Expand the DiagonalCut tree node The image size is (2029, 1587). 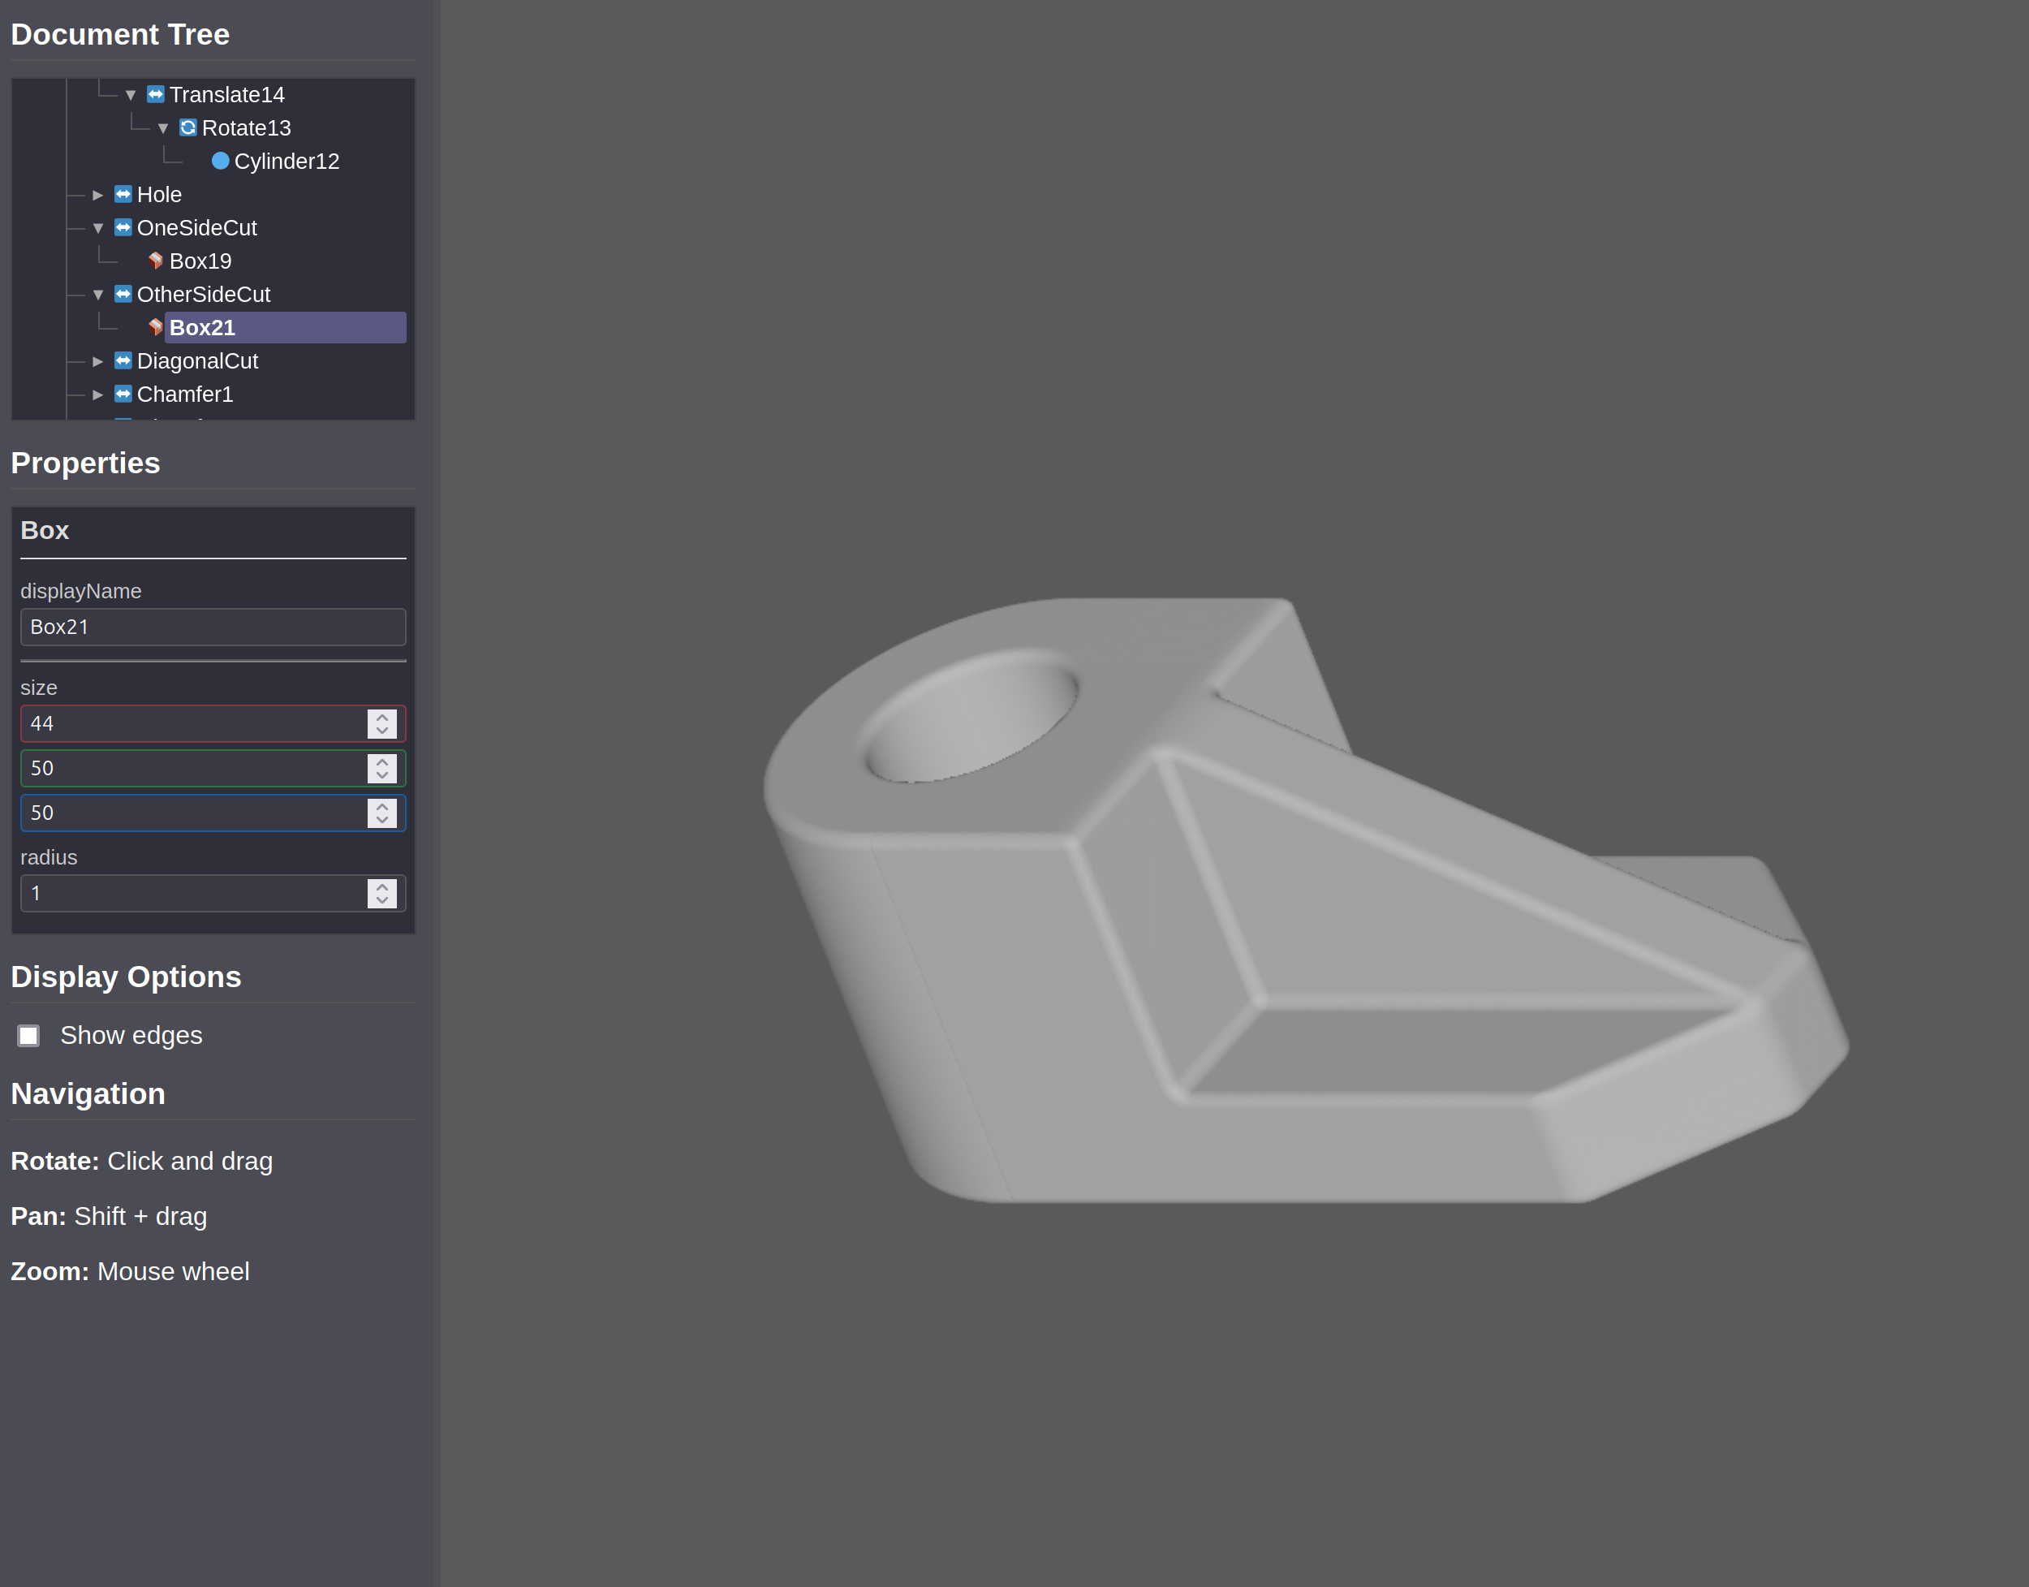(x=97, y=361)
